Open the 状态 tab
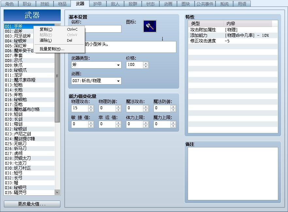 (x=150, y=4)
